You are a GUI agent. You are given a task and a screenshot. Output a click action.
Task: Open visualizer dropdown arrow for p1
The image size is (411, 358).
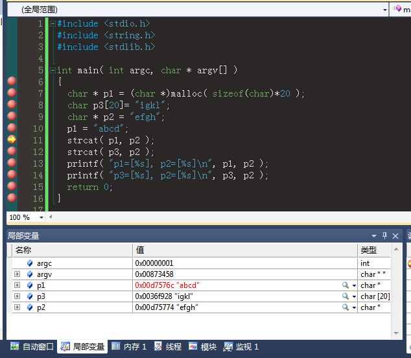pyautogui.click(x=354, y=285)
